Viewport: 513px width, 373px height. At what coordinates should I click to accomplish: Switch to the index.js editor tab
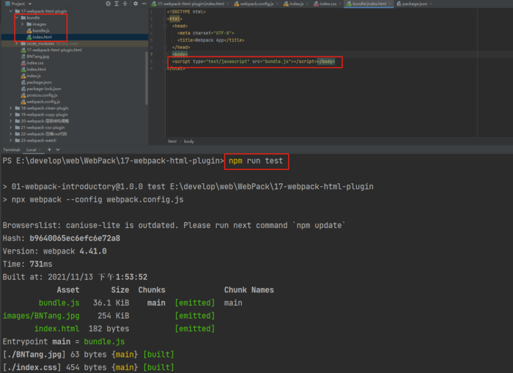pyautogui.click(x=296, y=4)
